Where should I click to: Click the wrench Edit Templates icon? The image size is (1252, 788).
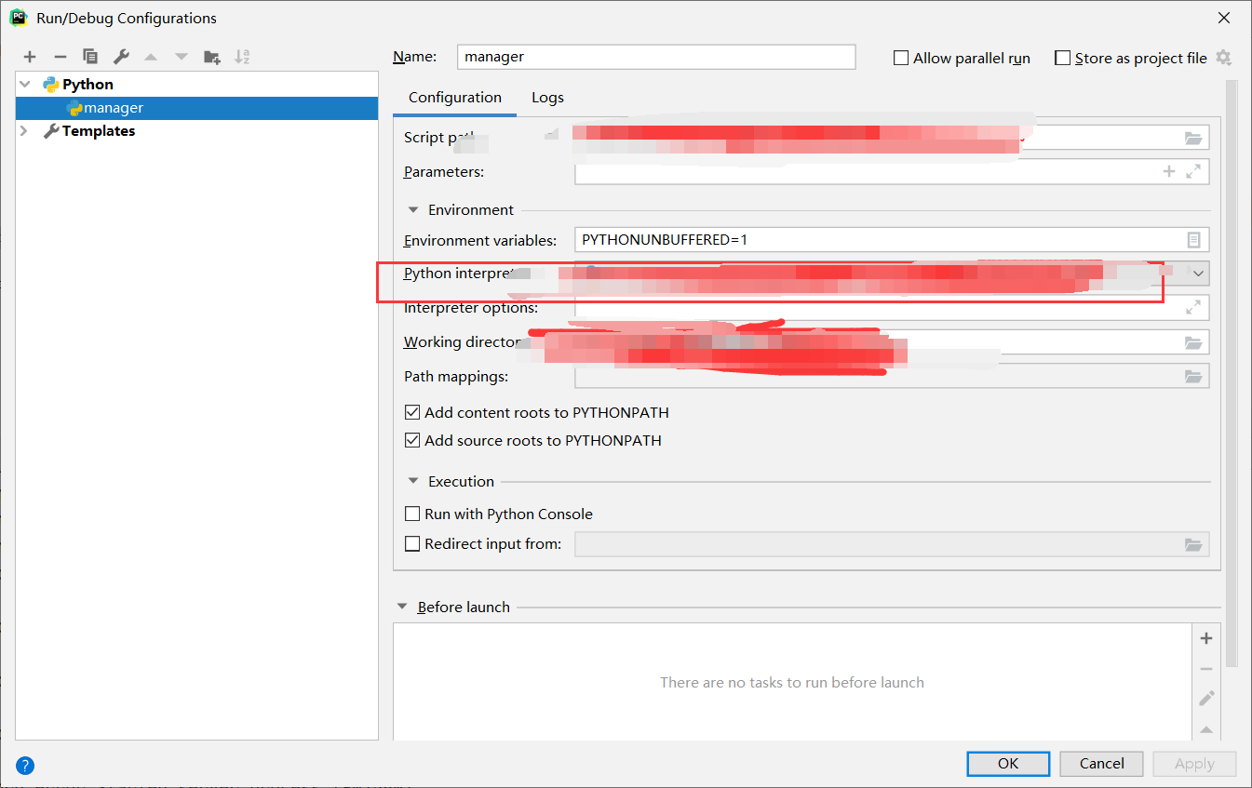(121, 57)
